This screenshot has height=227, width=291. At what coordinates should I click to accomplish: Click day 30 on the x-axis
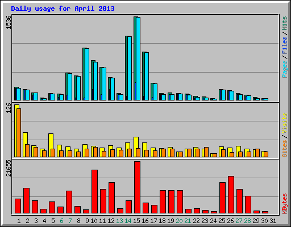click(x=264, y=221)
